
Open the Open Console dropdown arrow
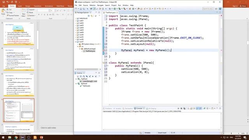(x=215, y=108)
